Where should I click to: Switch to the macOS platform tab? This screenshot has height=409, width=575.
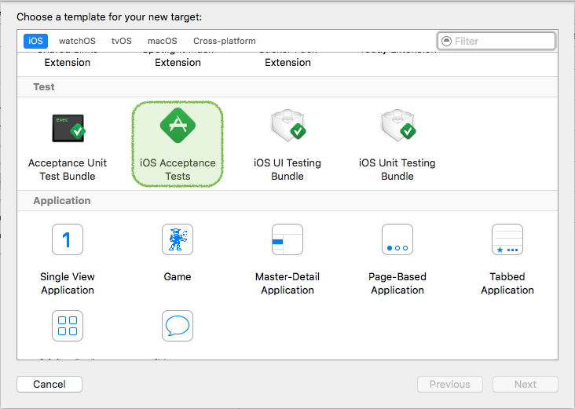tap(163, 41)
